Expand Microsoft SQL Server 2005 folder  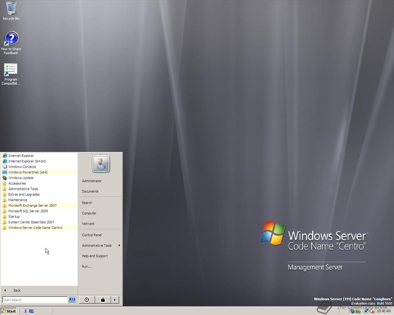pyautogui.click(x=39, y=211)
